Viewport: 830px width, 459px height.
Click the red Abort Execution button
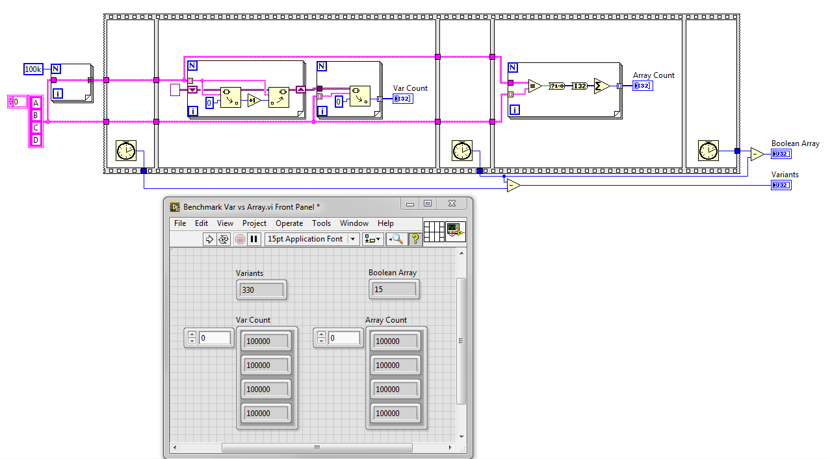[x=240, y=239]
